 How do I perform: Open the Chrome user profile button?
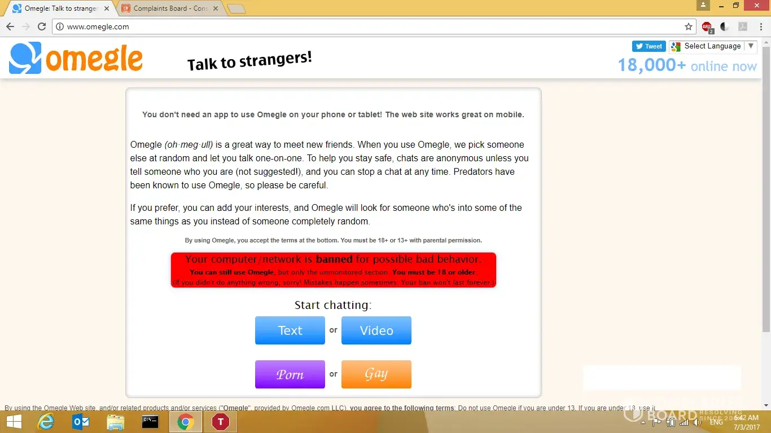pyautogui.click(x=703, y=5)
